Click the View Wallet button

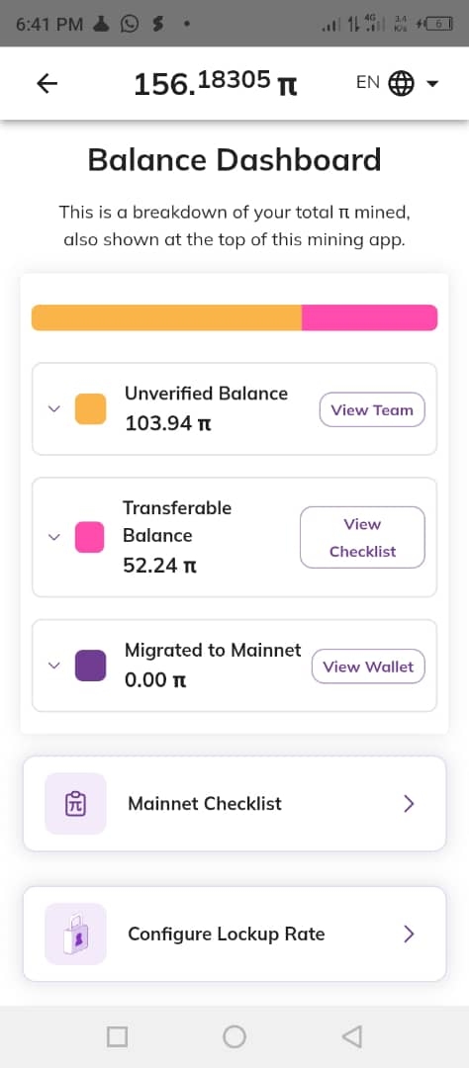(x=368, y=667)
